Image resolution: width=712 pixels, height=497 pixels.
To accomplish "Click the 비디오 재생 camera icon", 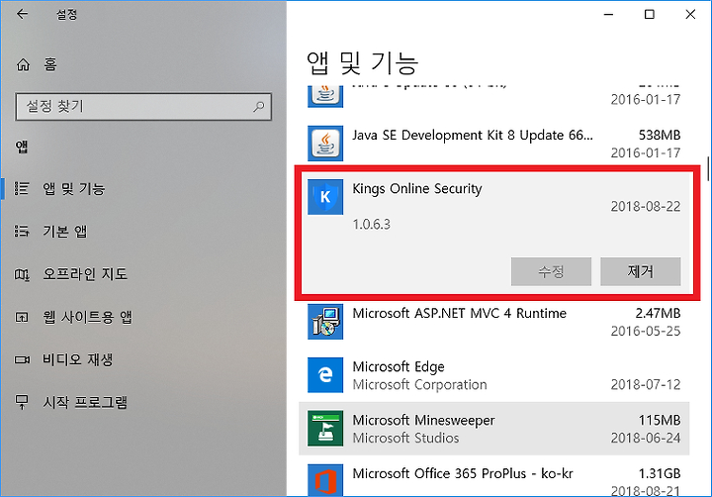I will coord(22,359).
